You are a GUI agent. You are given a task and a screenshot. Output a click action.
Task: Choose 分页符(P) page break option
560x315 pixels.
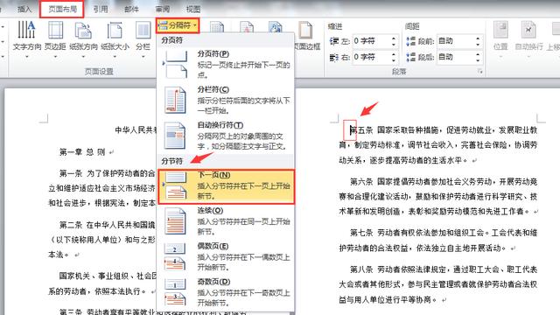click(226, 64)
